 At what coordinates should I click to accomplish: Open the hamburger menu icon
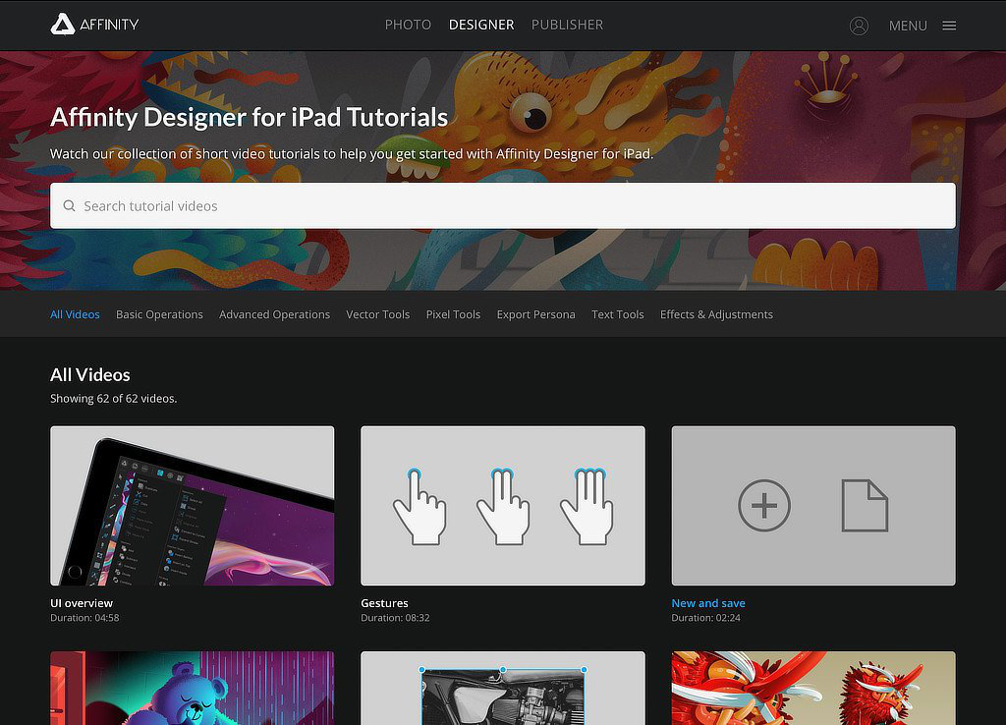pyautogui.click(x=949, y=26)
